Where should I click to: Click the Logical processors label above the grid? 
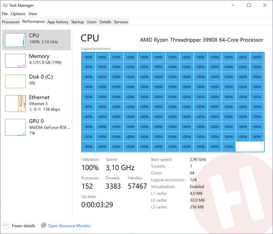[96, 49]
